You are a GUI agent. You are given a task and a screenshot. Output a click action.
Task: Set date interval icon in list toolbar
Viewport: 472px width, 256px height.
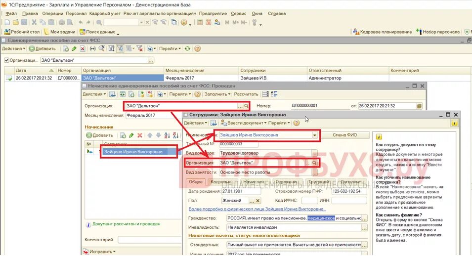click(93, 48)
